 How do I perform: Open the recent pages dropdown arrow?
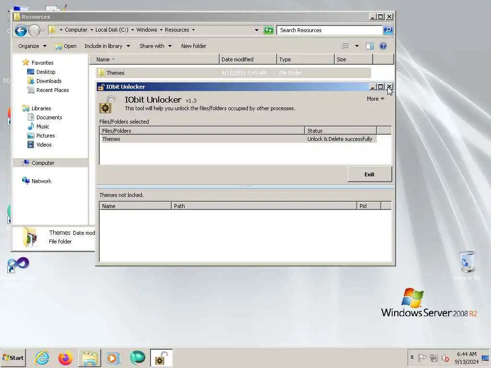(x=44, y=30)
